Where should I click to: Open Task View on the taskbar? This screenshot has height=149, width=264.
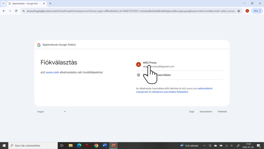(62, 145)
